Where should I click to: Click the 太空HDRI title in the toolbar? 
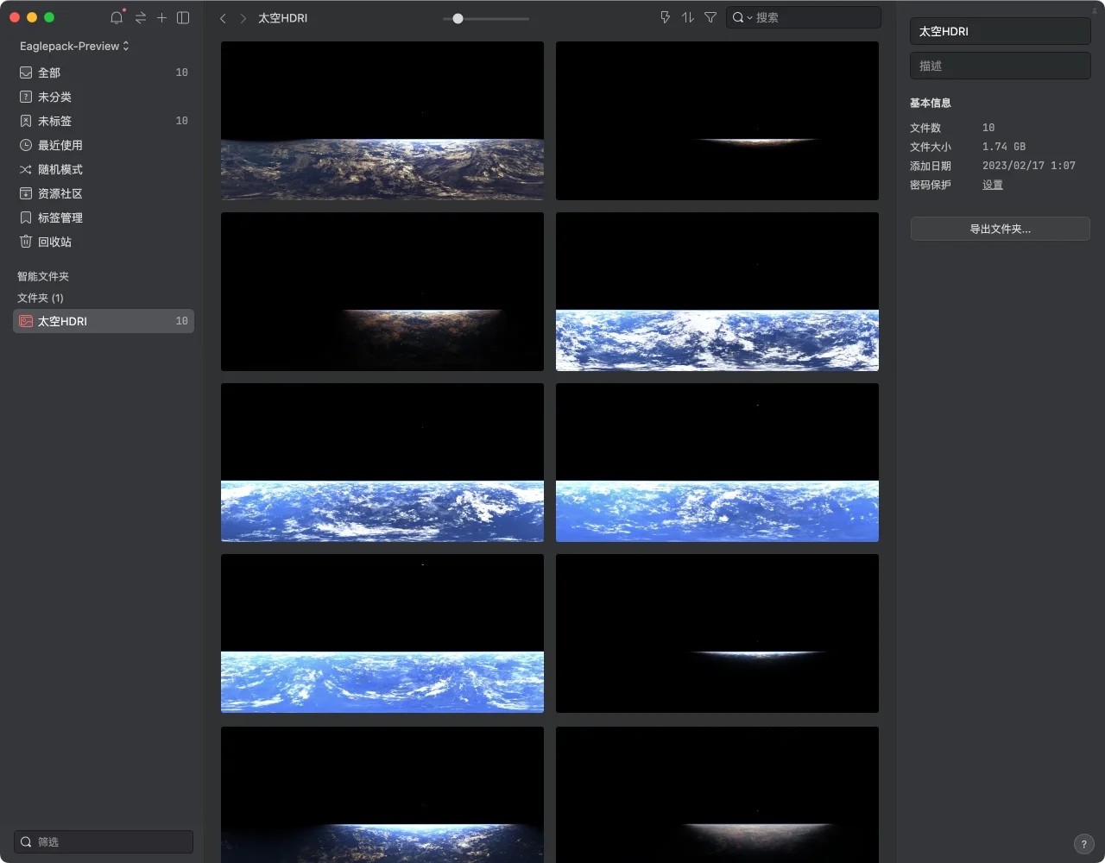(282, 18)
